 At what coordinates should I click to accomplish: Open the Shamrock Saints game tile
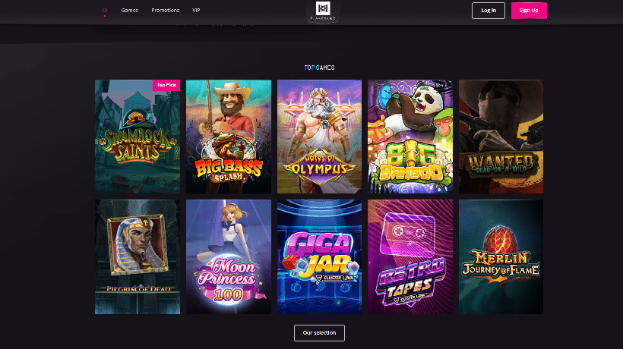pos(138,137)
